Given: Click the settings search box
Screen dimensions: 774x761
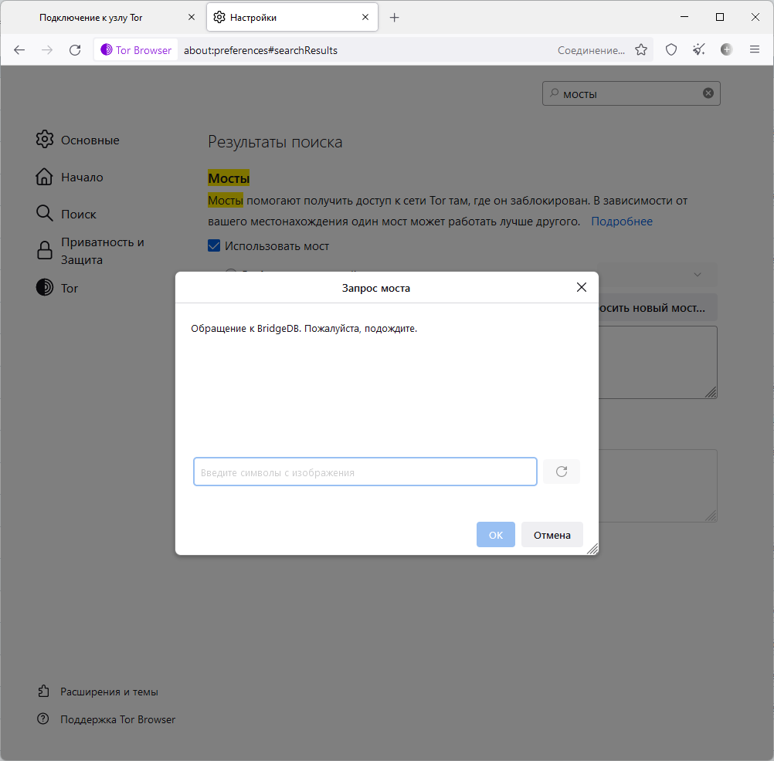Looking at the screenshot, I should (x=631, y=93).
